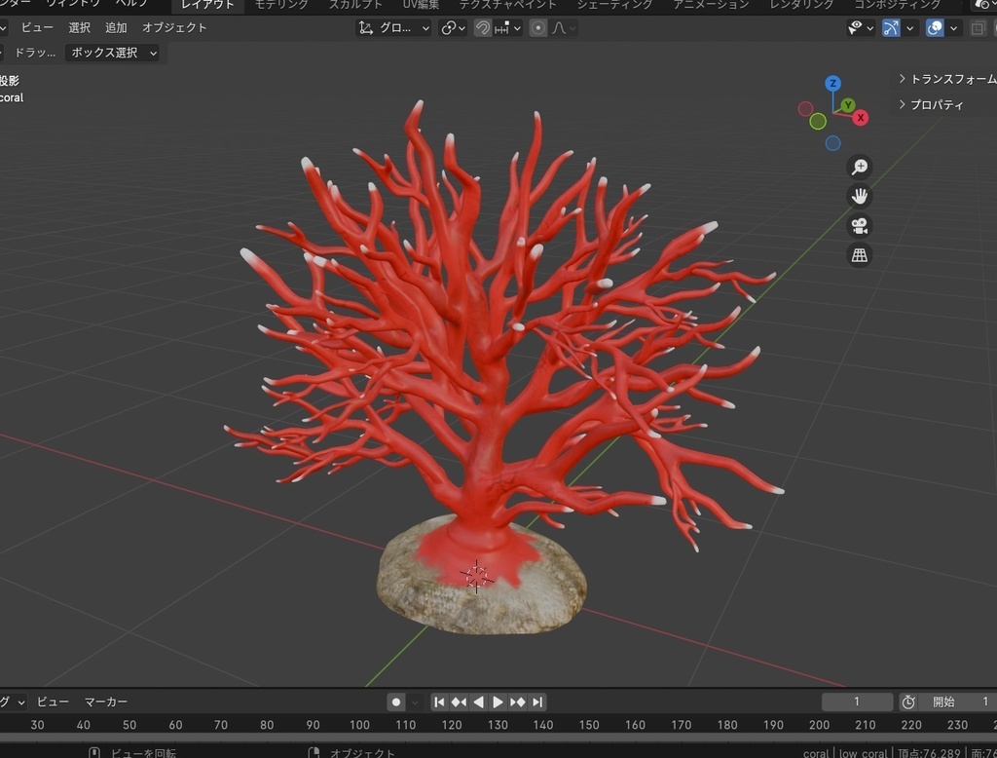Jump to the first frame
997x758 pixels.
click(x=439, y=701)
